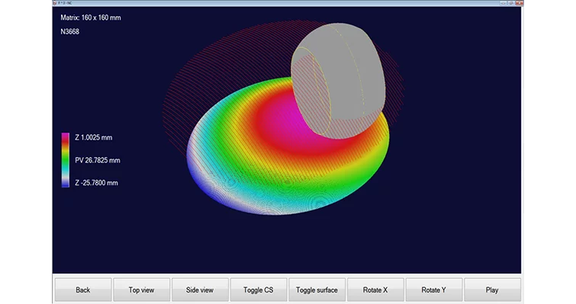Rotate model around Y axis
Viewport: 576px width, 304px height.
point(434,290)
